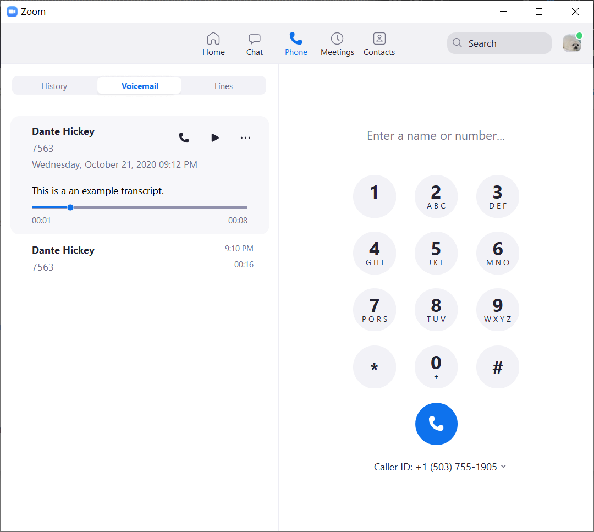The height and width of the screenshot is (532, 594).
Task: Select the Voicemail tab
Action: (x=140, y=86)
